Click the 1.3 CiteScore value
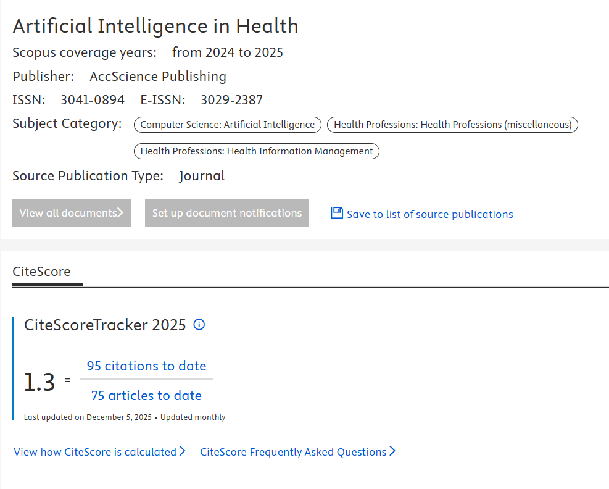 tap(39, 382)
